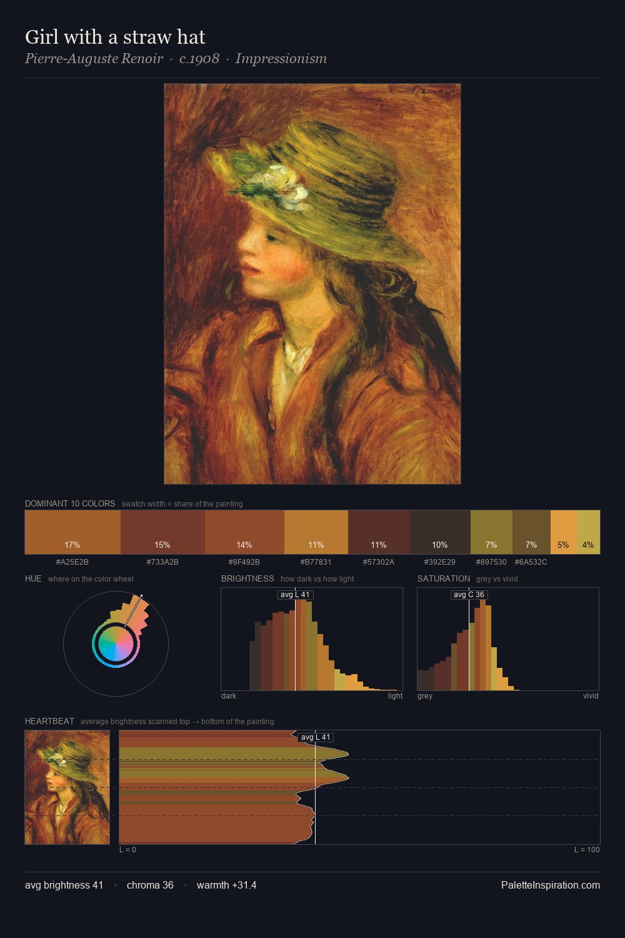
Task: Click the avg L 41 label in brightness chart
Action: [295, 595]
